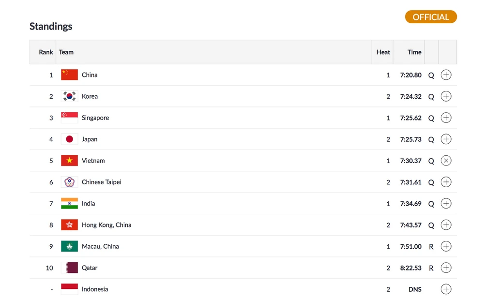Click the OFFICIAL status badge
This screenshot has width=484, height=299.
pyautogui.click(x=431, y=17)
